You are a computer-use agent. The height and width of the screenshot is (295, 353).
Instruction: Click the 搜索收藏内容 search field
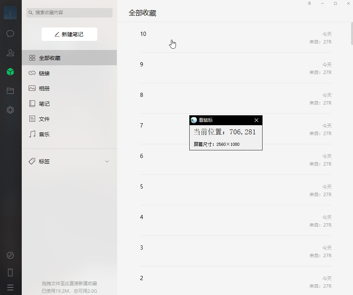coord(71,13)
